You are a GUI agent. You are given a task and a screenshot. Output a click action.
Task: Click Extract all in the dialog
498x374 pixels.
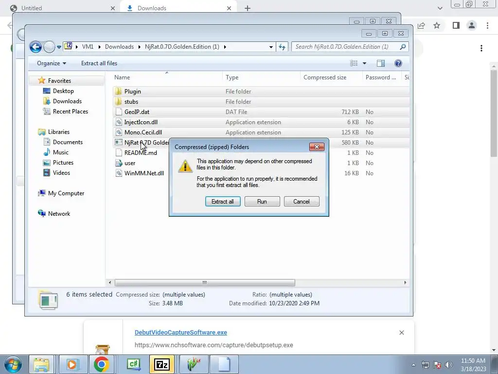[223, 201]
